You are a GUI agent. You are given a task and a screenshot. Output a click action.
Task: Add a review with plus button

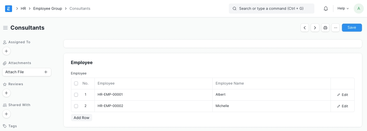pyautogui.click(x=6, y=93)
